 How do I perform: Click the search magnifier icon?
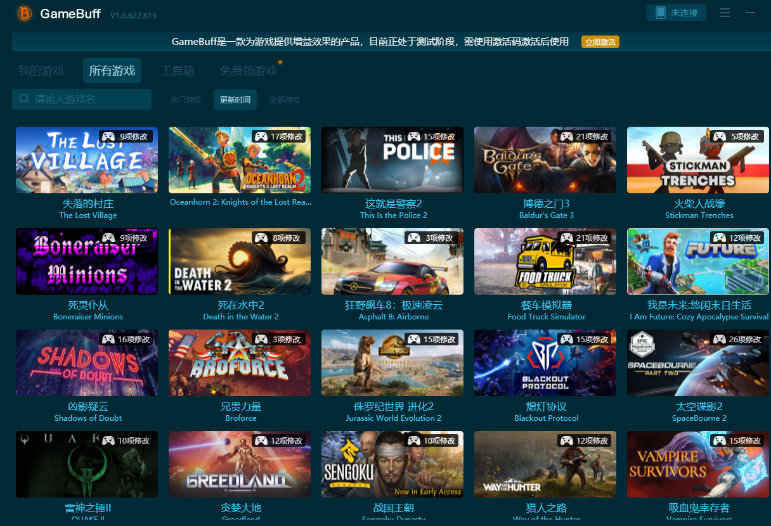coord(24,99)
